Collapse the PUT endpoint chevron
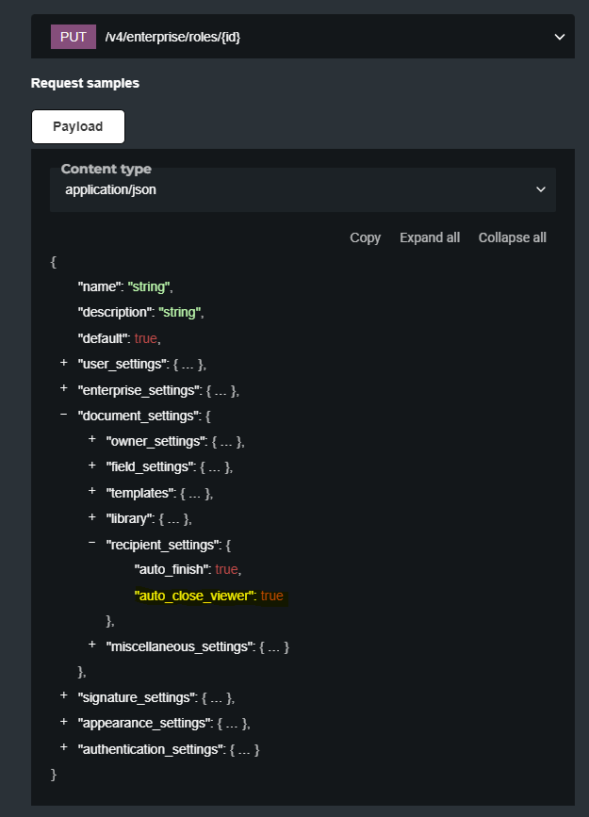The image size is (589, 817). pyautogui.click(x=559, y=38)
